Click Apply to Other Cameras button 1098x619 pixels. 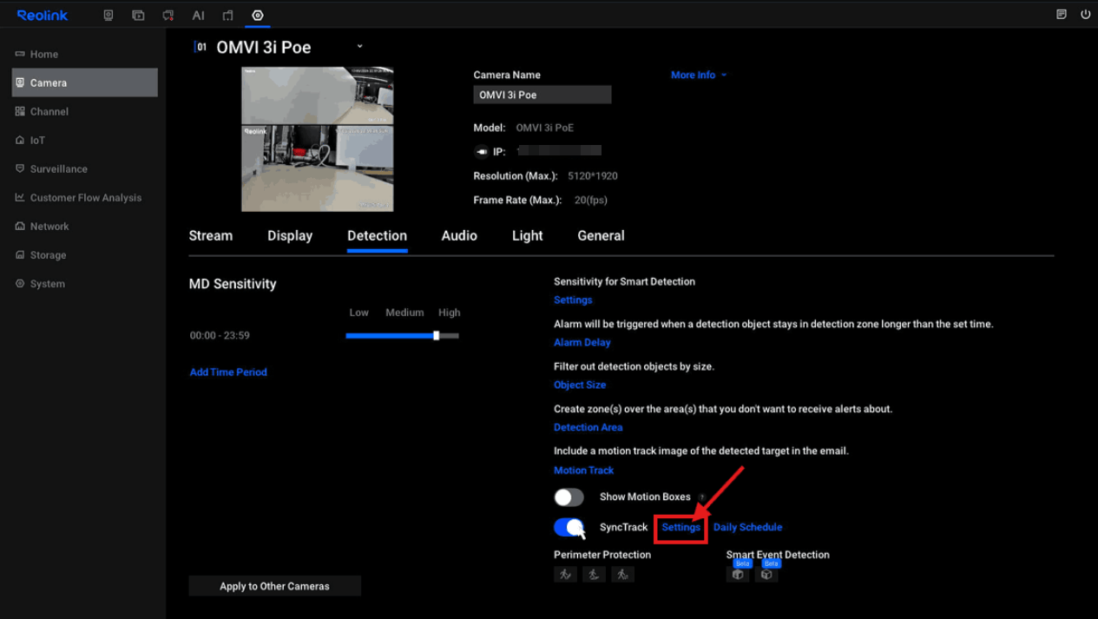(274, 586)
